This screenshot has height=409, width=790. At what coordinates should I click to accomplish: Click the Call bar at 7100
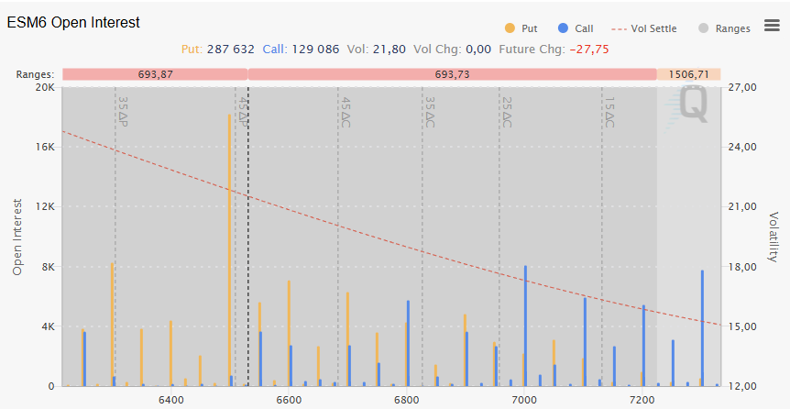click(585, 341)
